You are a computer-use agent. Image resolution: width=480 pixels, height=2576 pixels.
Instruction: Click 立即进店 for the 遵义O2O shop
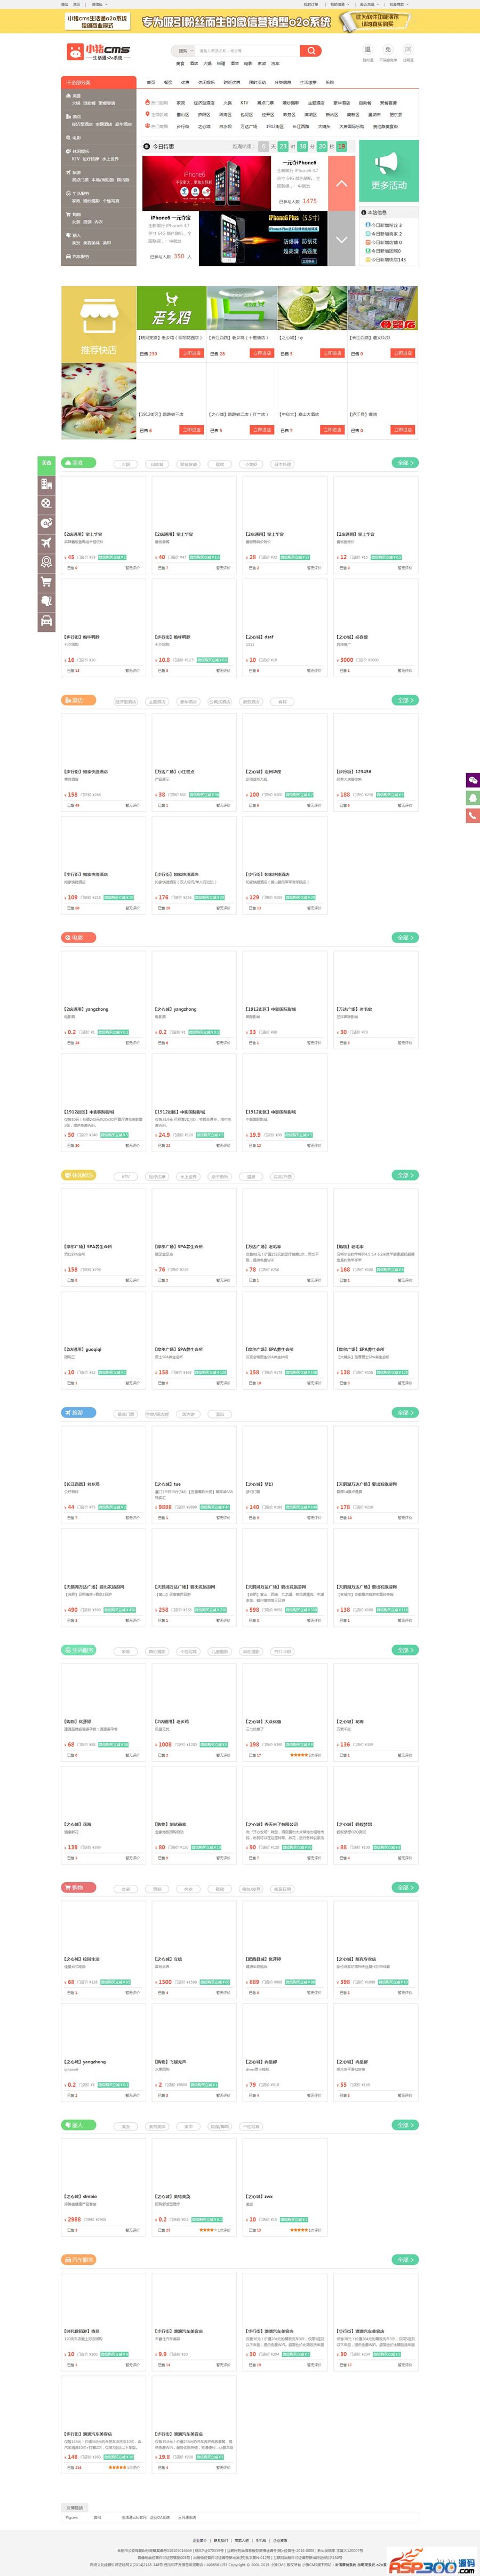pyautogui.click(x=402, y=353)
